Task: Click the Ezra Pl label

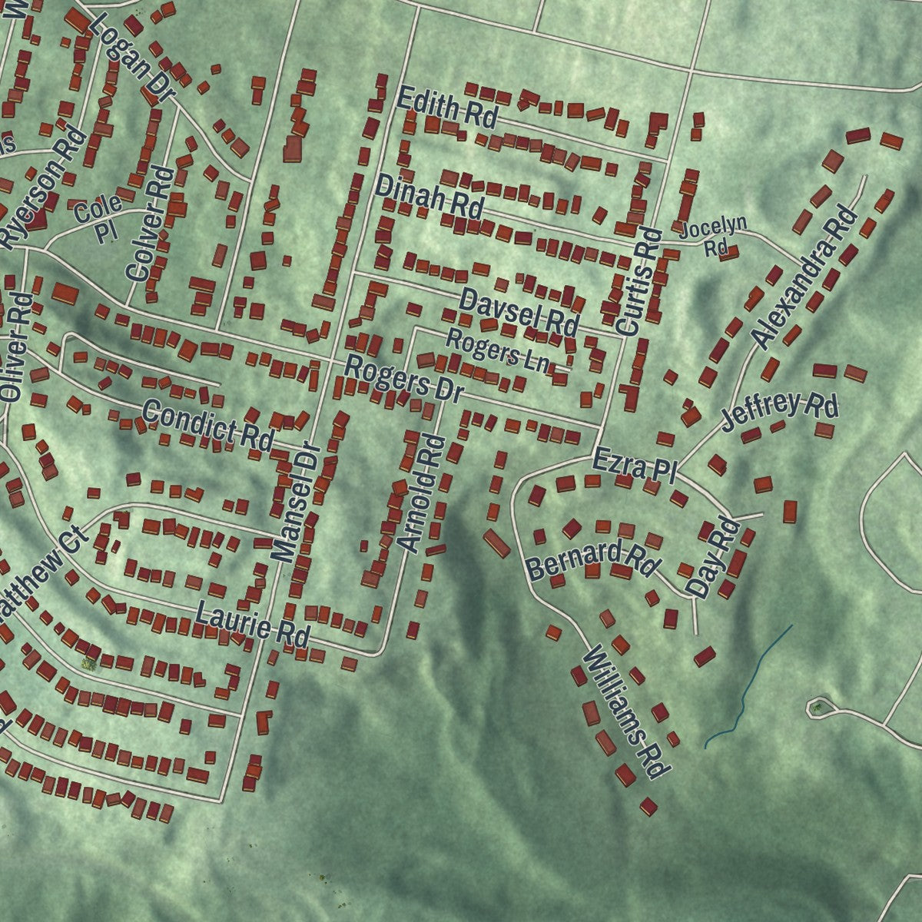Action: click(635, 467)
